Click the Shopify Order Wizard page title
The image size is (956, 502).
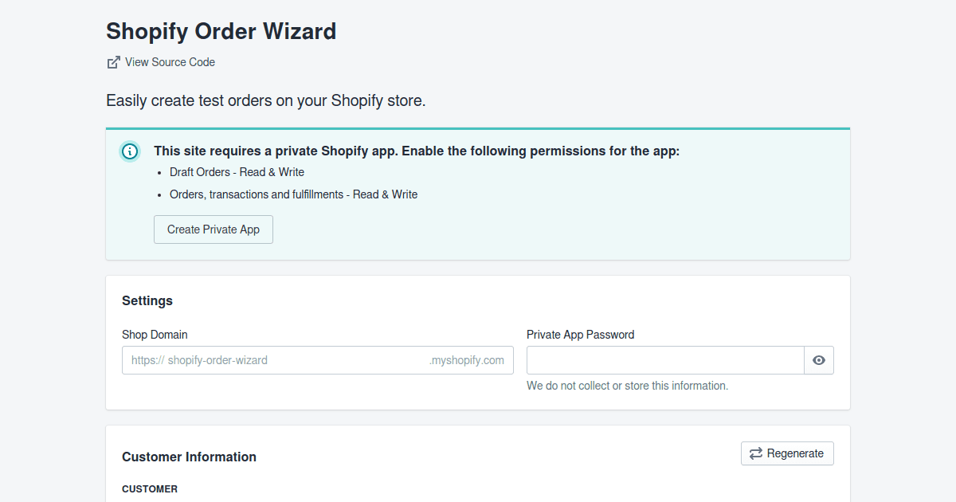tap(221, 32)
